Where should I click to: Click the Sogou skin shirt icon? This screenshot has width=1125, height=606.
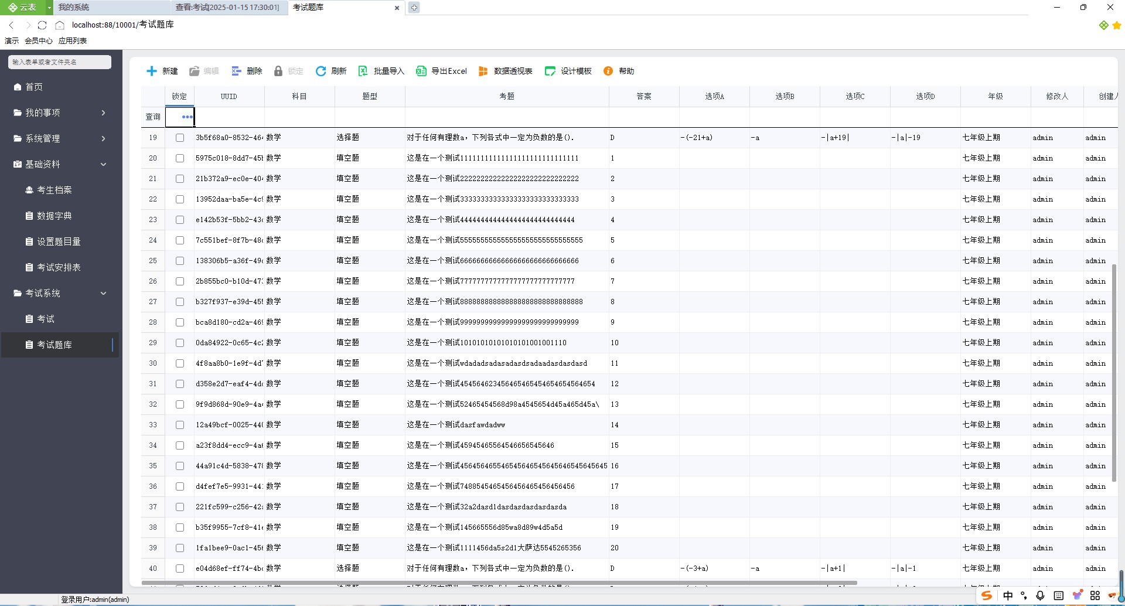[x=1077, y=595]
